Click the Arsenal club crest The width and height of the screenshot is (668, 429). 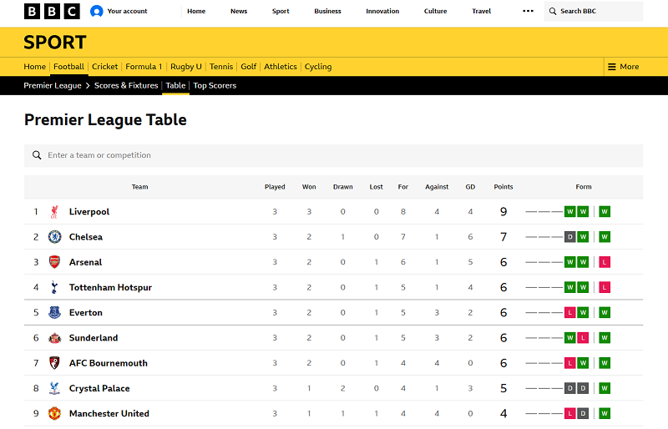tap(54, 262)
